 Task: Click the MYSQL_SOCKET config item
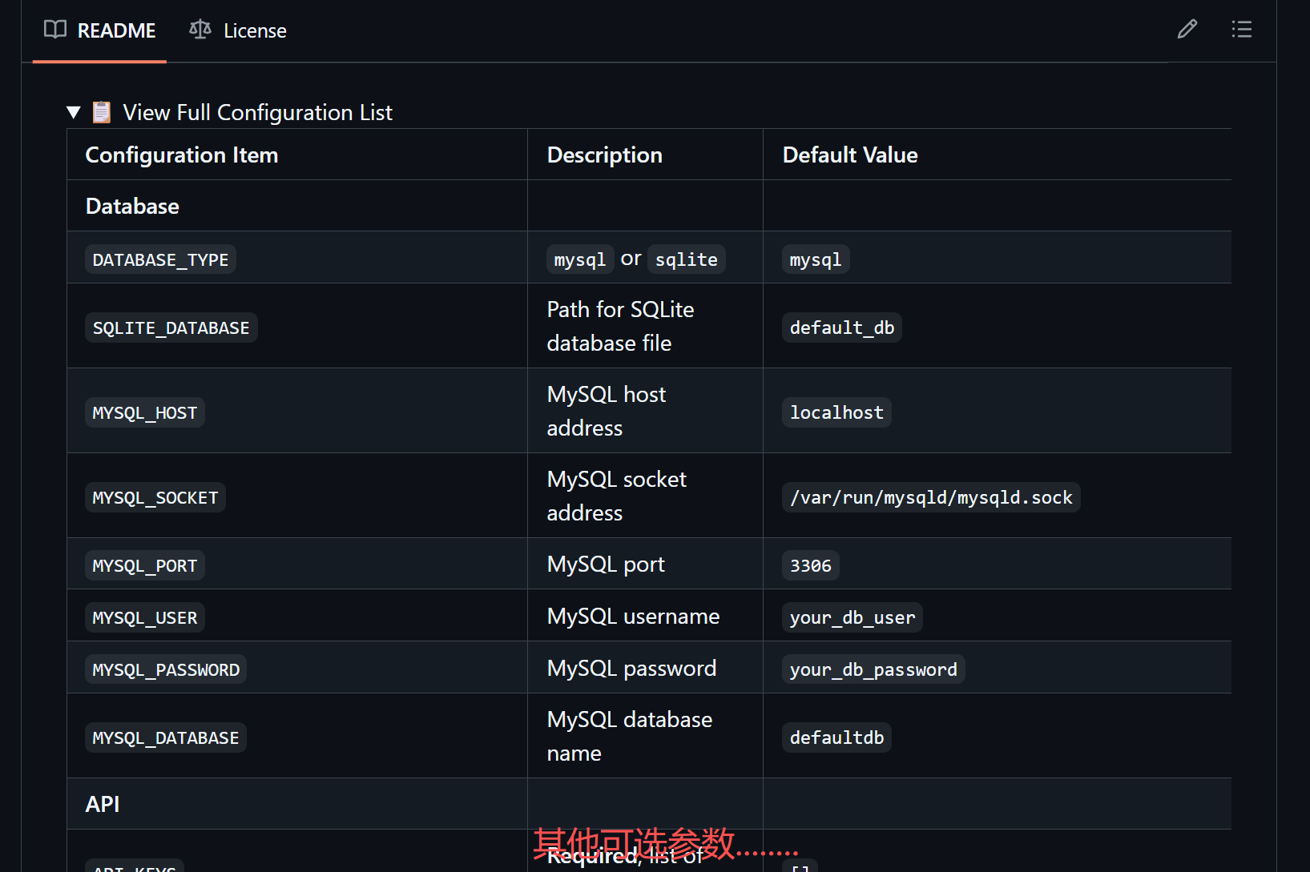click(x=155, y=497)
